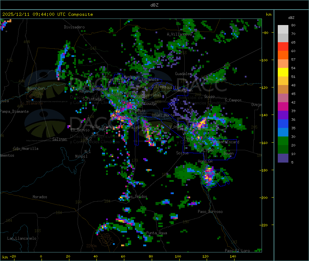Image resolution: width=309 pixels, height=261 pixels.
Task: Click the Morados location label
Action: pyautogui.click(x=40, y=197)
